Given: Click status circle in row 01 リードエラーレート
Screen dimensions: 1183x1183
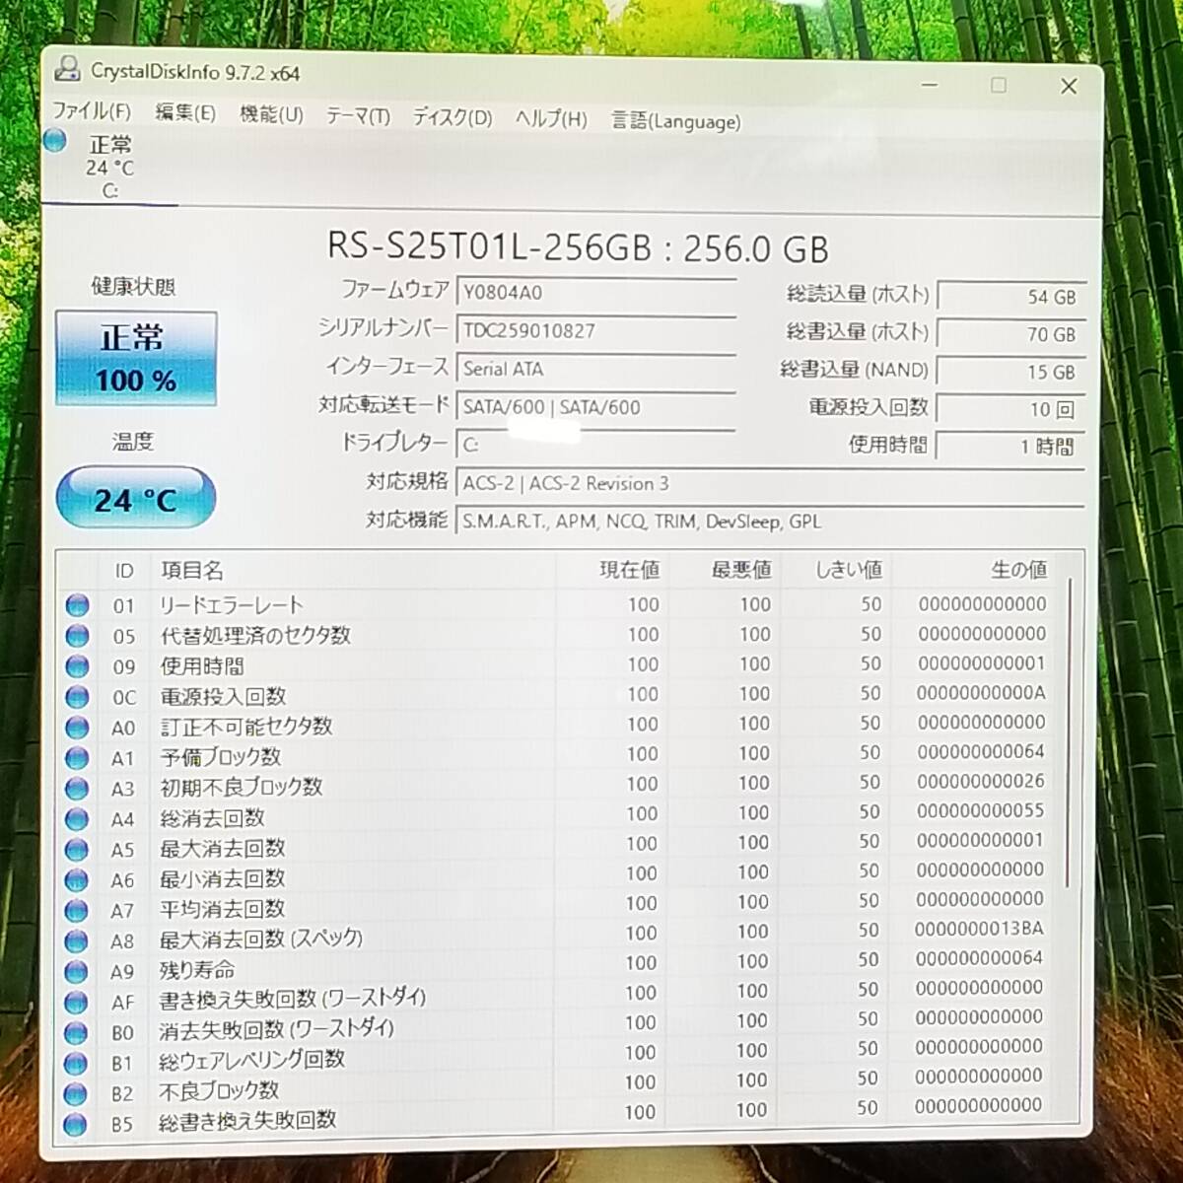Looking at the screenshot, I should [76, 605].
